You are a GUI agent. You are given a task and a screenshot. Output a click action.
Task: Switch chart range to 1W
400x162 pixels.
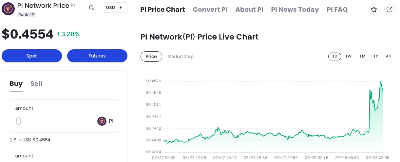[348, 56]
